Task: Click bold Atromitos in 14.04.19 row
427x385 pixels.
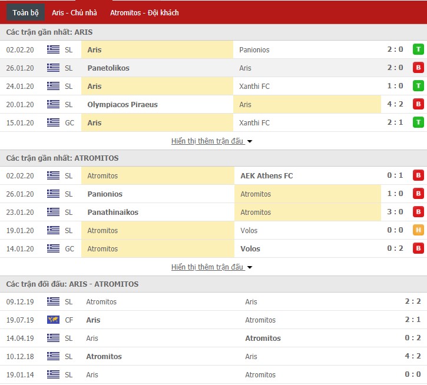Action: [x=263, y=338]
